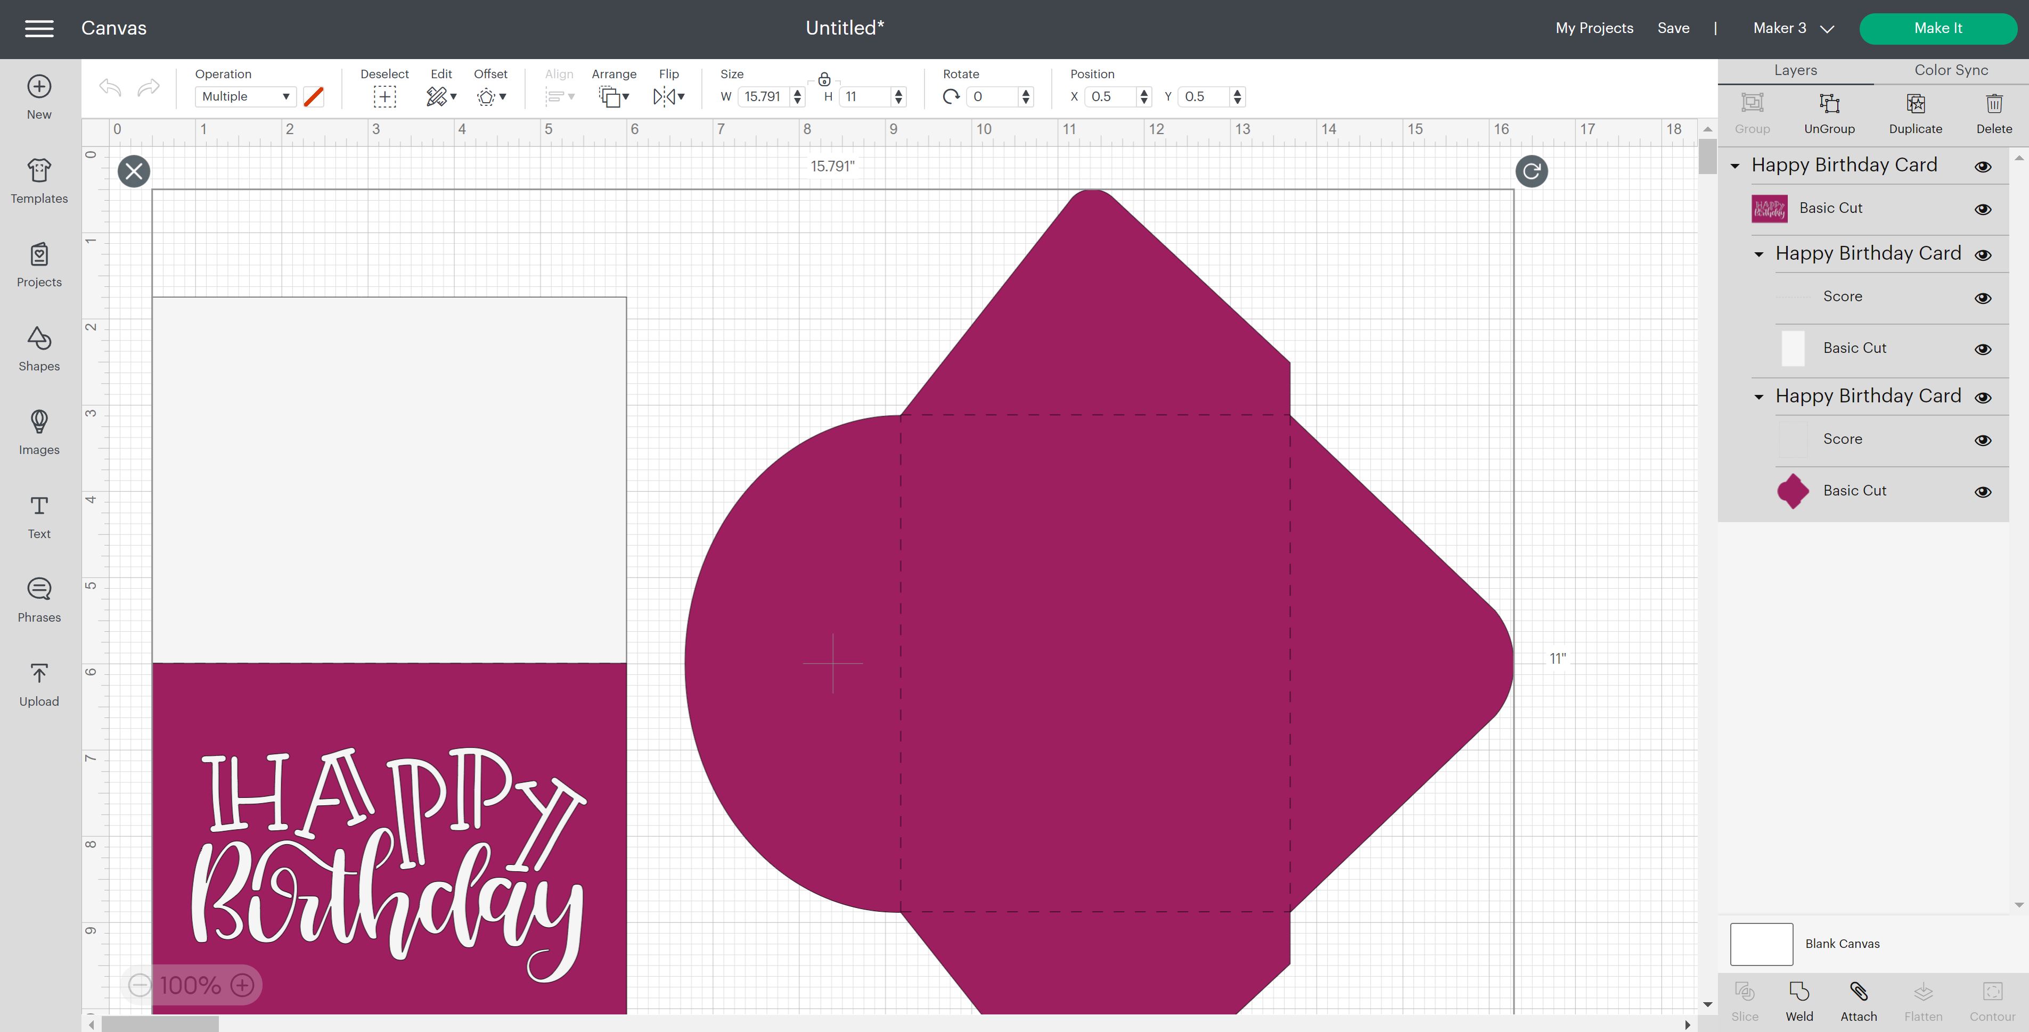2029x1032 pixels.
Task: Open the Text tool
Action: click(x=38, y=516)
